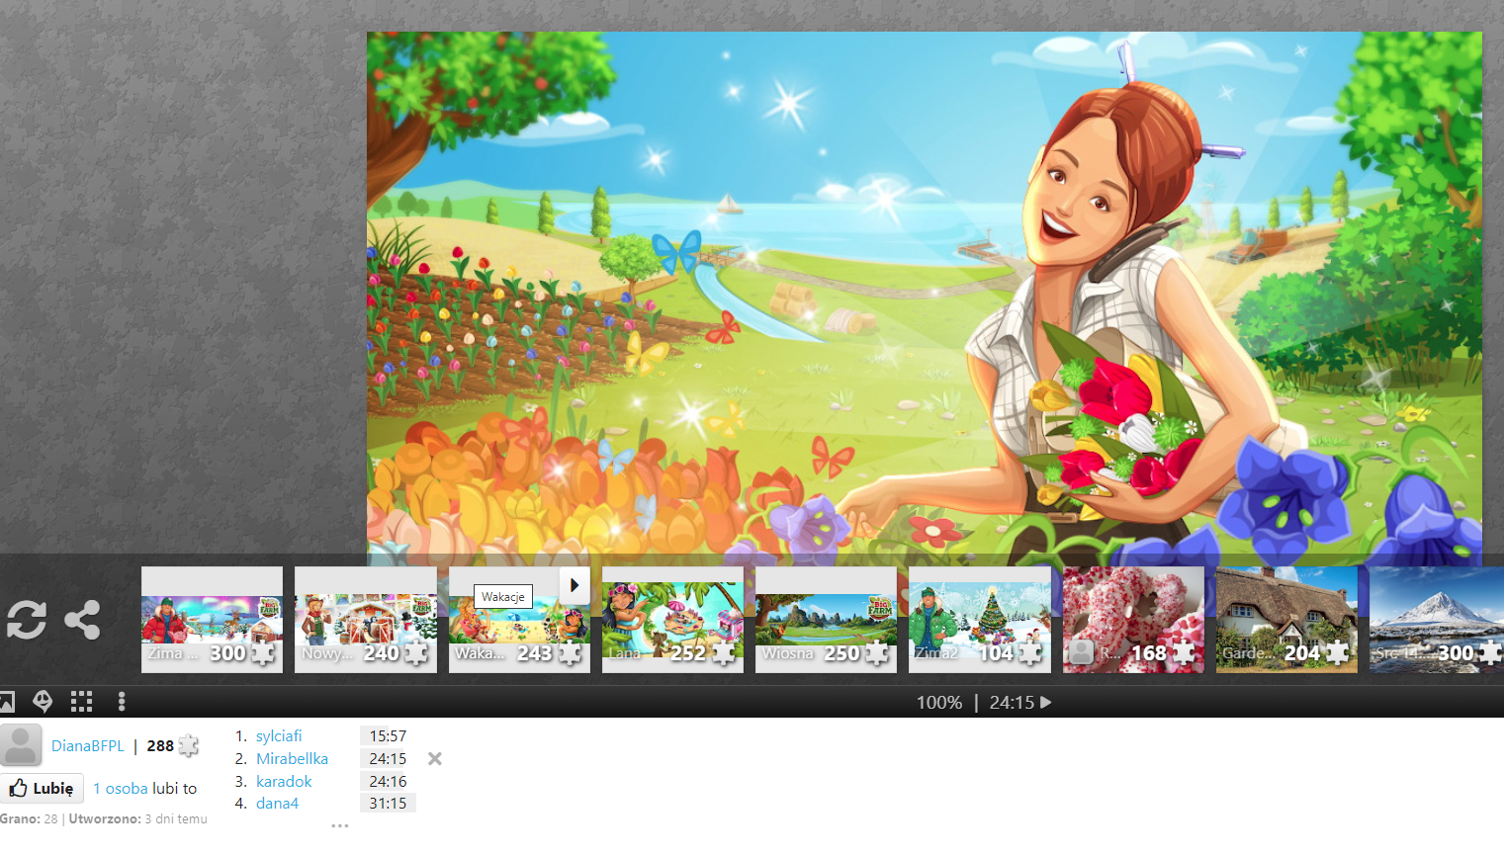Click the user avatar on donuts thumbnail
The height and width of the screenshot is (857, 1504).
tap(1082, 652)
